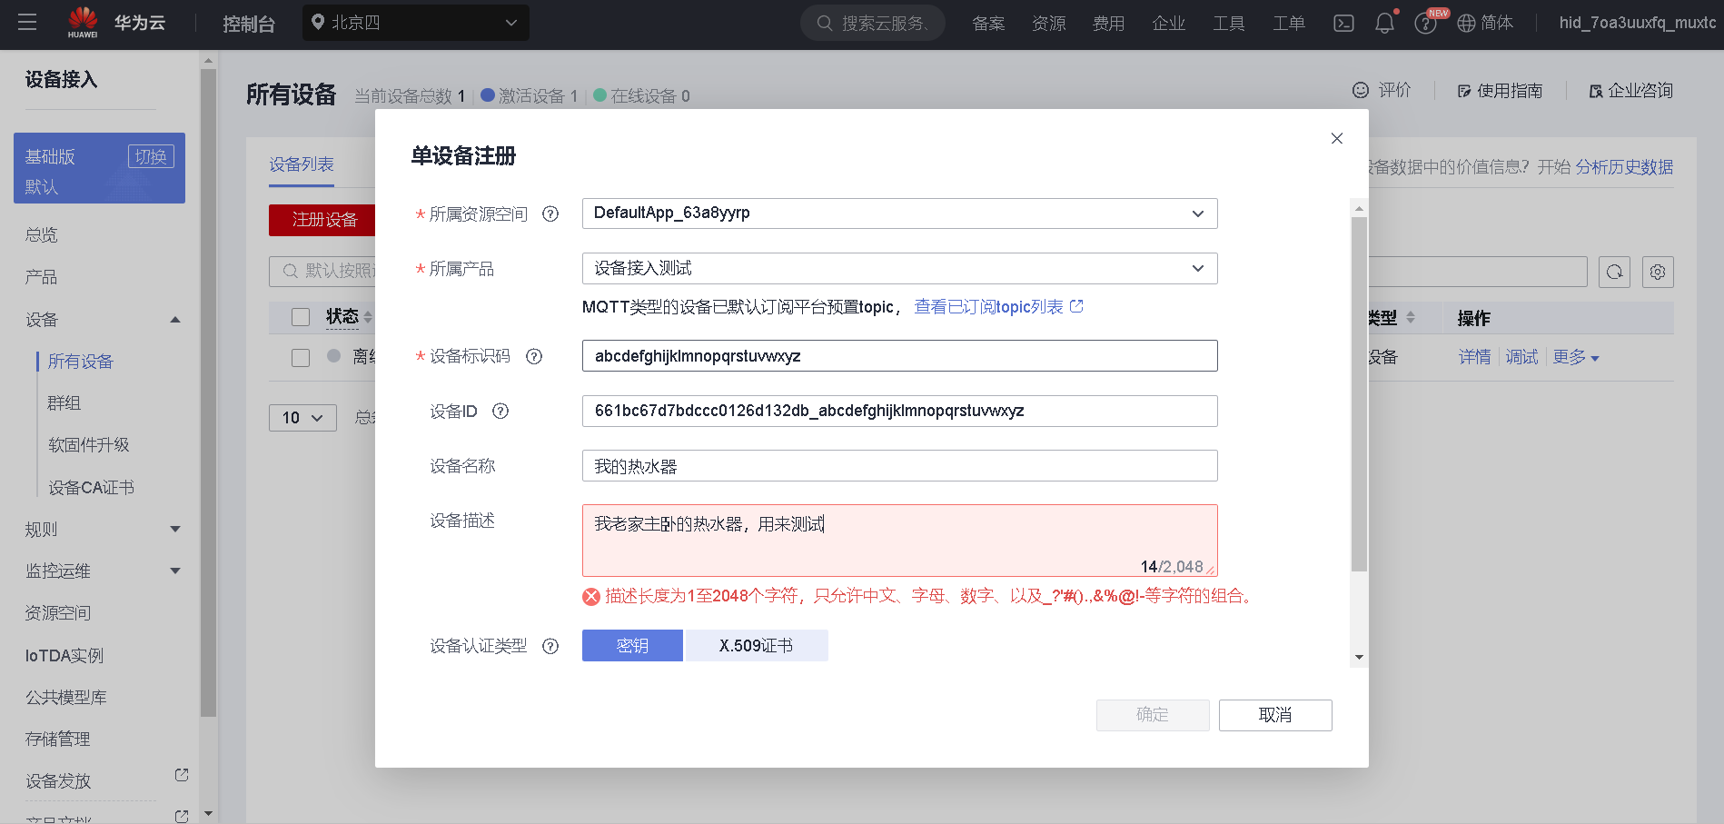
Task: Open the help question mark icon in top bar
Action: point(1425,24)
